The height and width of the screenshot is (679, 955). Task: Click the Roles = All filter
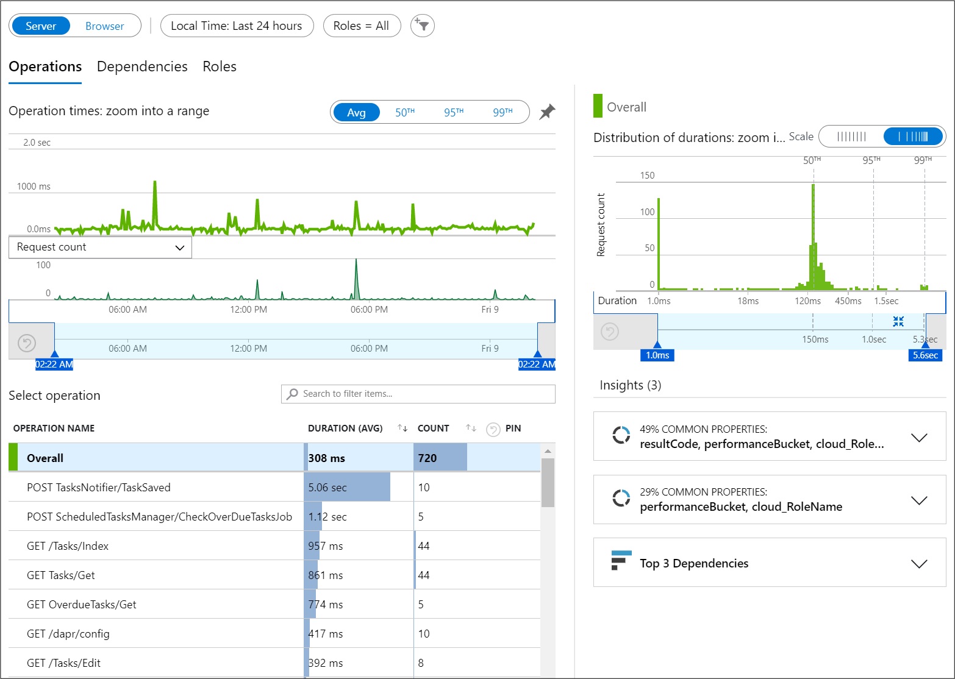[x=361, y=26]
